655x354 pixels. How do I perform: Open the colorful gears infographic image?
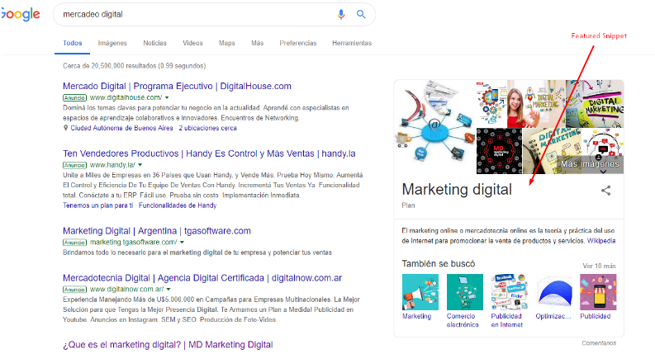[x=491, y=104]
